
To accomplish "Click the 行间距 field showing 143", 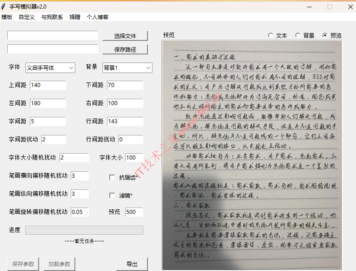I will coord(125,121).
